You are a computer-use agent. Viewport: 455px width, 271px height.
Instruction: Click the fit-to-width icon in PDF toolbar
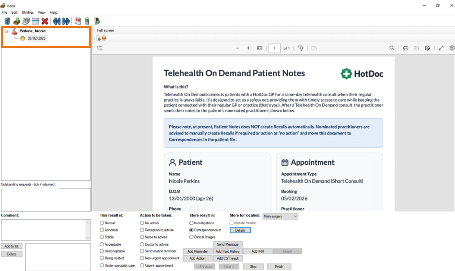click(260, 48)
